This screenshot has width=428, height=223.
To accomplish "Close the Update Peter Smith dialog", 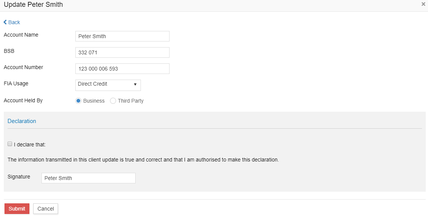I will click(423, 4).
